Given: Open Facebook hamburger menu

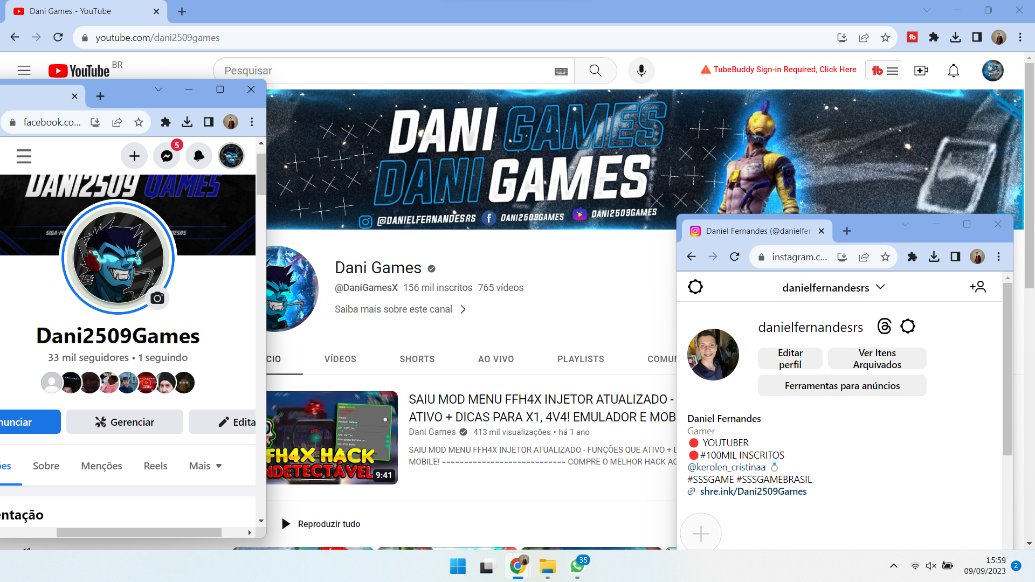Looking at the screenshot, I should tap(24, 156).
